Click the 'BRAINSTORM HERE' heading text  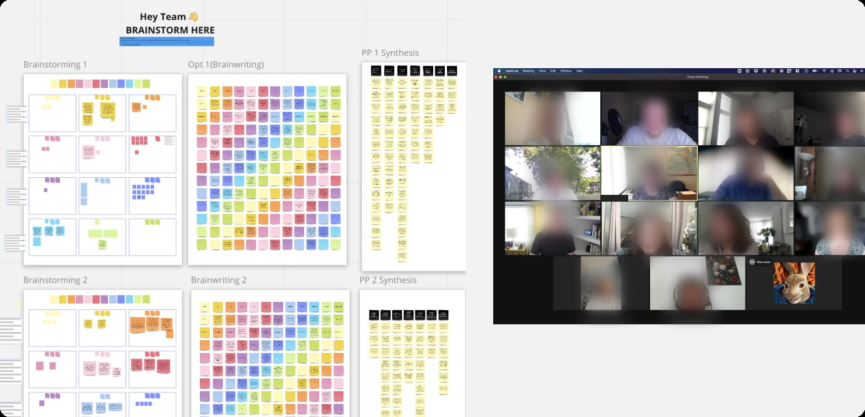coord(170,30)
